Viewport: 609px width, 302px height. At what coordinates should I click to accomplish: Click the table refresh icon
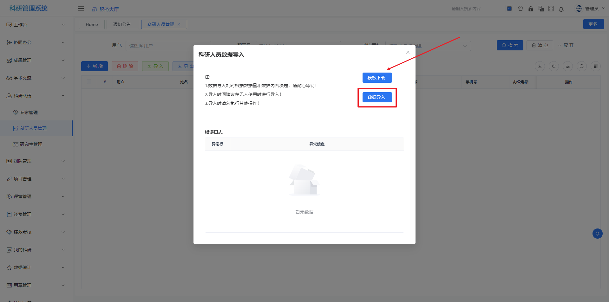click(x=553, y=66)
